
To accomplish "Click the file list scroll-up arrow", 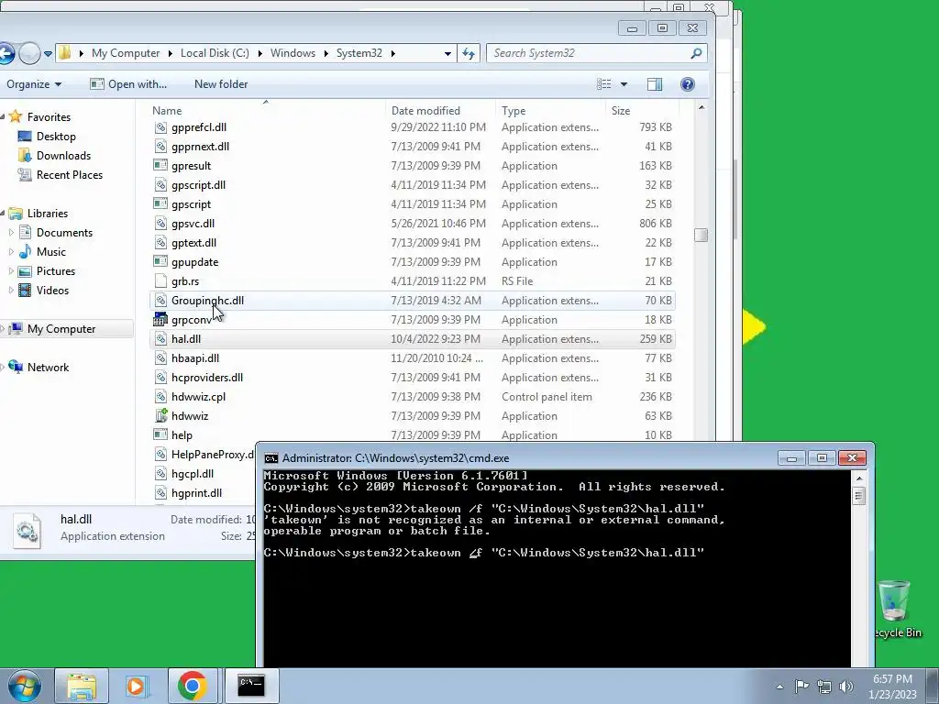I will 701,108.
